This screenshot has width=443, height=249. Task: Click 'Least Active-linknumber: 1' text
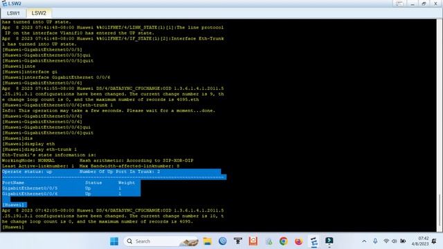[38, 166]
